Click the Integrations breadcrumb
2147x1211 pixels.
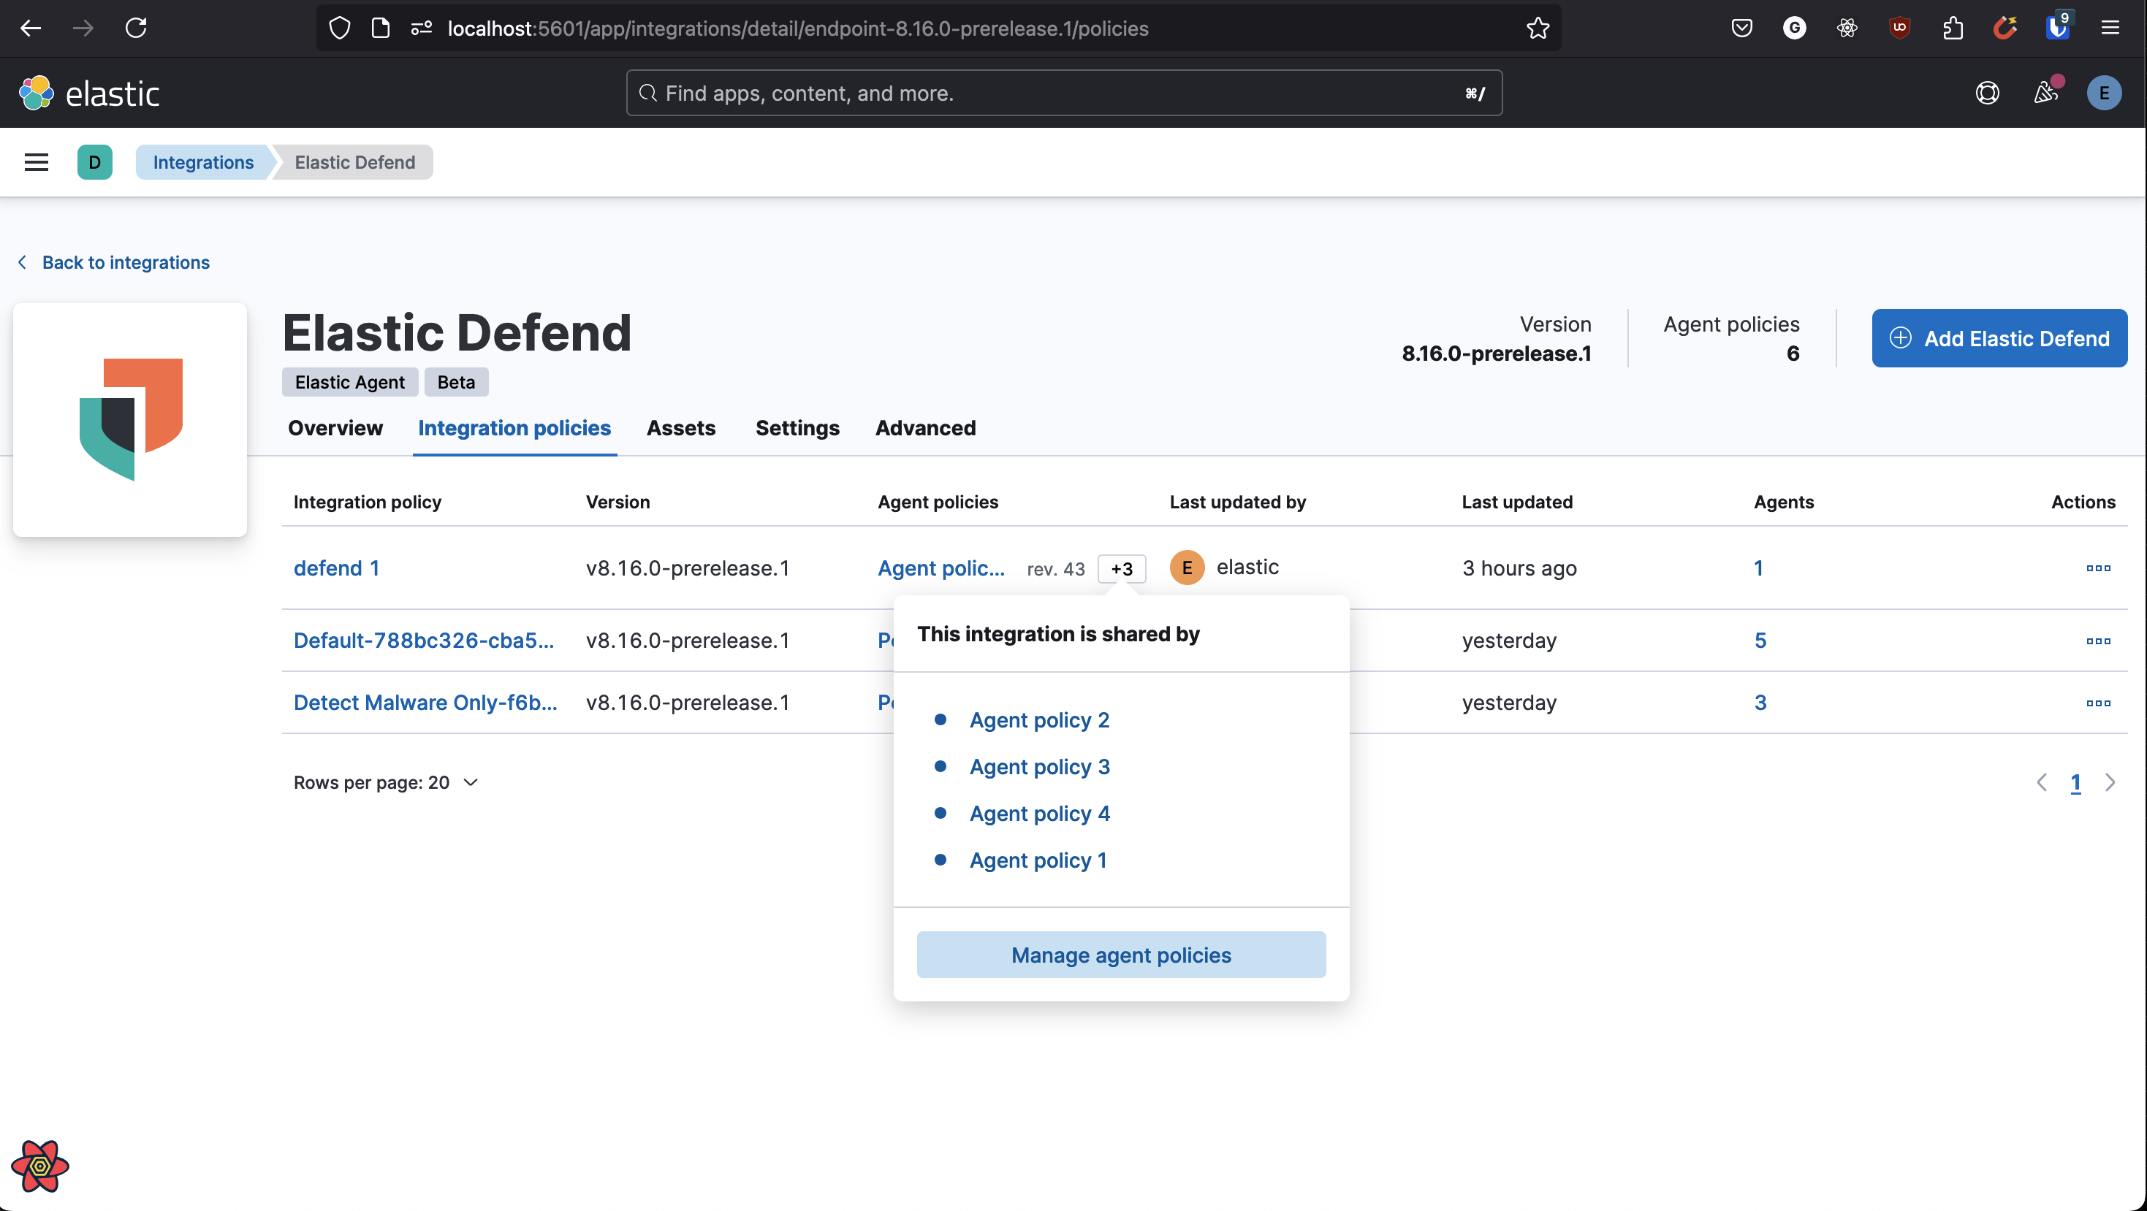pos(203,162)
